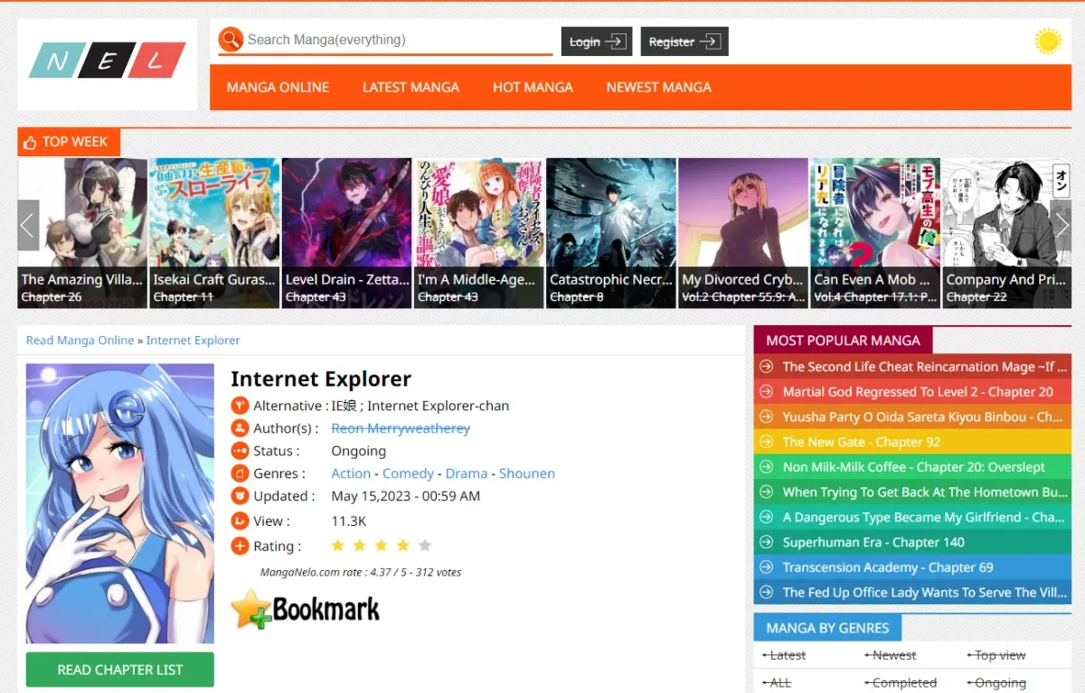The height and width of the screenshot is (693, 1085).
Task: Open Internet Explorer breadcrumb link
Action: 193,341
